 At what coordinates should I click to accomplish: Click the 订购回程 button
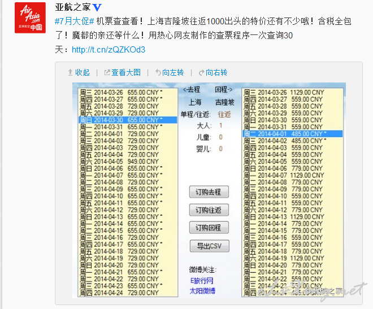pos(209,228)
